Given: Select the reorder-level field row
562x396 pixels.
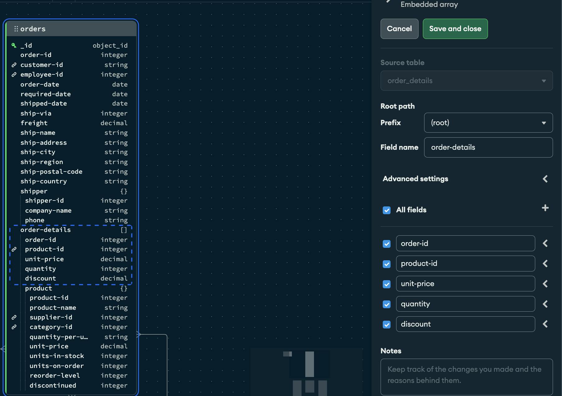Looking at the screenshot, I should point(71,375).
